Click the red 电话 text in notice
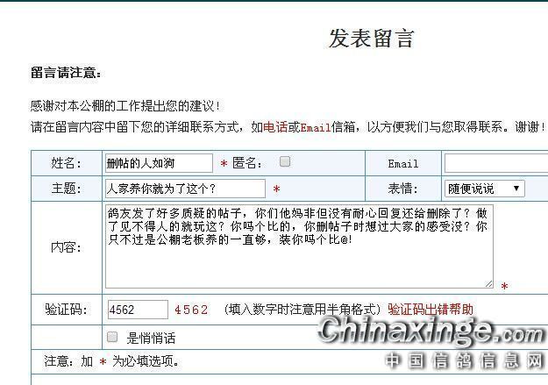Screen dimensions: 548x385 tap(274, 127)
